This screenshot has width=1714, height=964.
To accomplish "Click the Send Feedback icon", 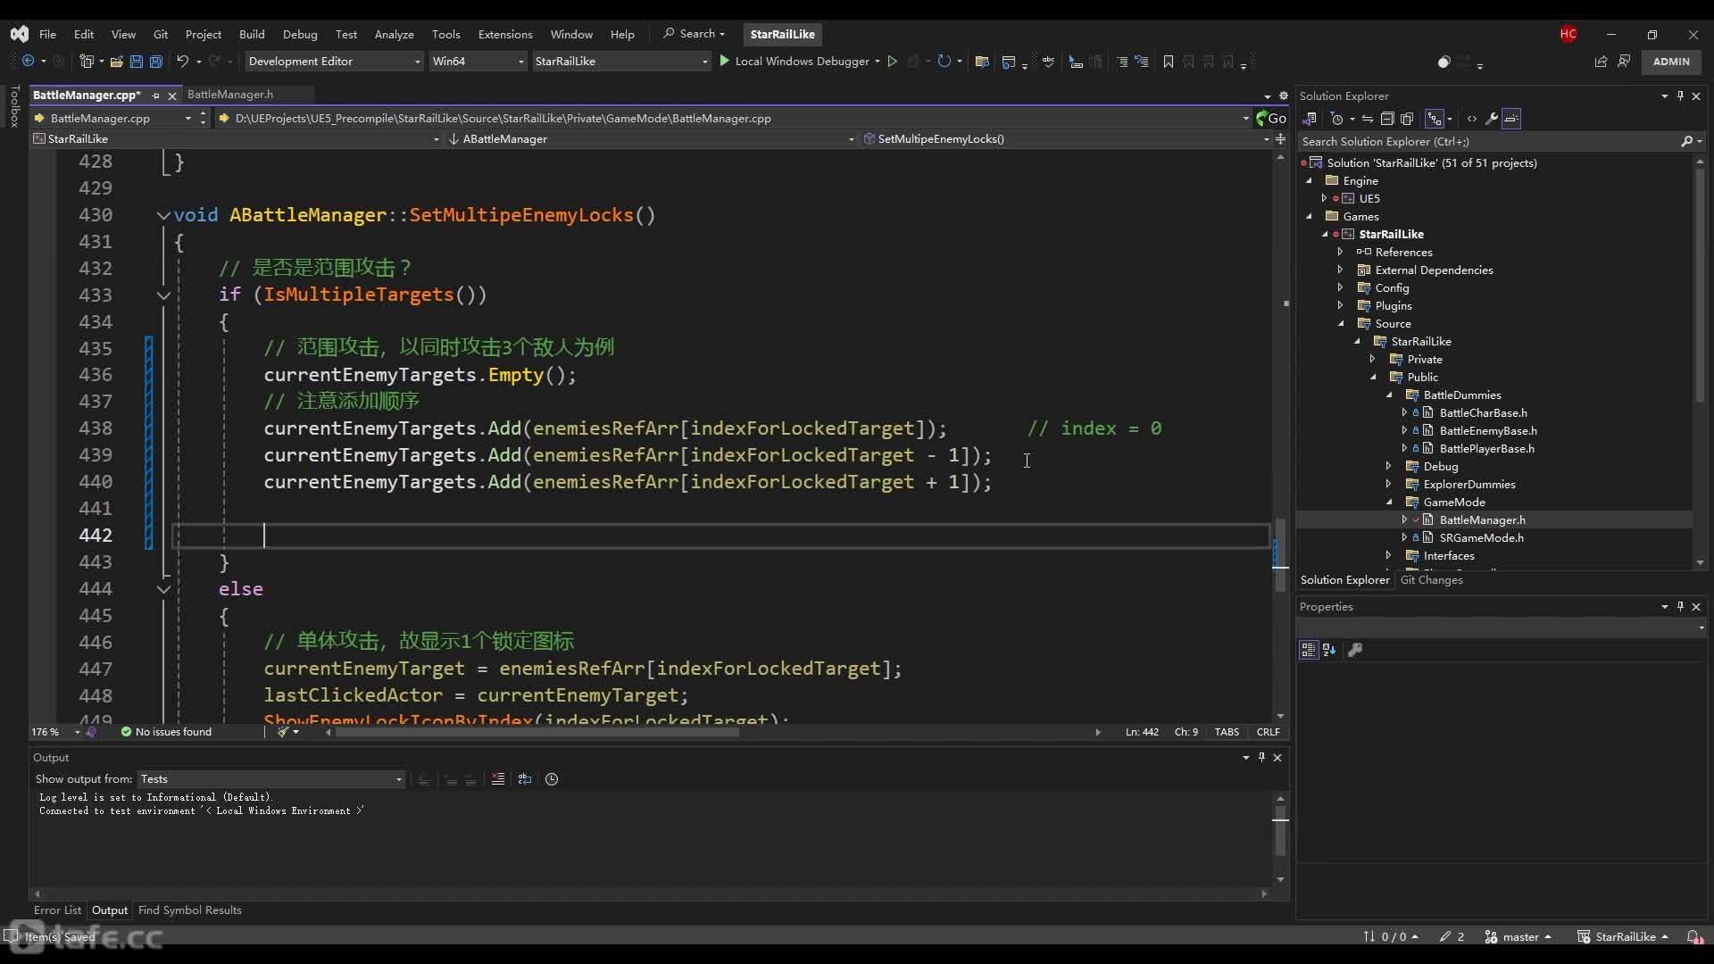I will 1624,62.
